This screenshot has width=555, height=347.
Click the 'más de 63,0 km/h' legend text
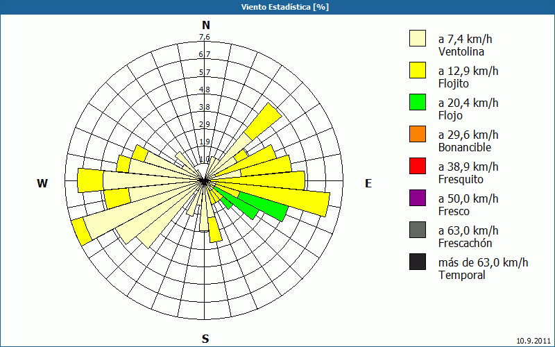[x=483, y=262]
